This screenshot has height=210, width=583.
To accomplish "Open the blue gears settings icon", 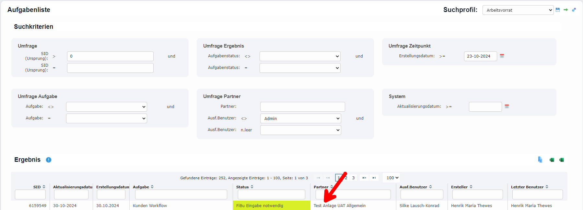I will point(574,10).
